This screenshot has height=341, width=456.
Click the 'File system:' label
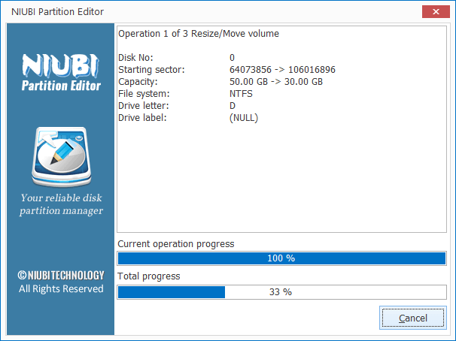144,94
